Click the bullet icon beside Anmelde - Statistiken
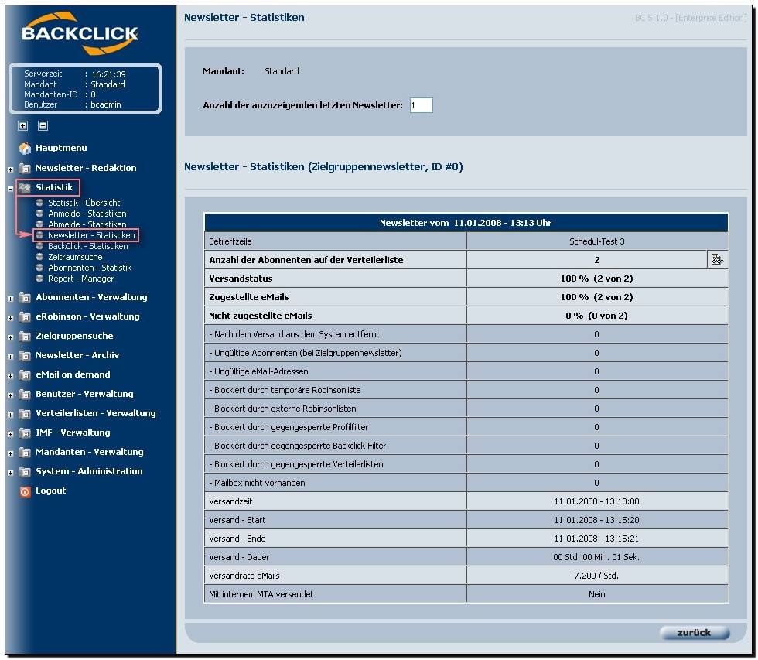The image size is (758, 660). point(39,214)
